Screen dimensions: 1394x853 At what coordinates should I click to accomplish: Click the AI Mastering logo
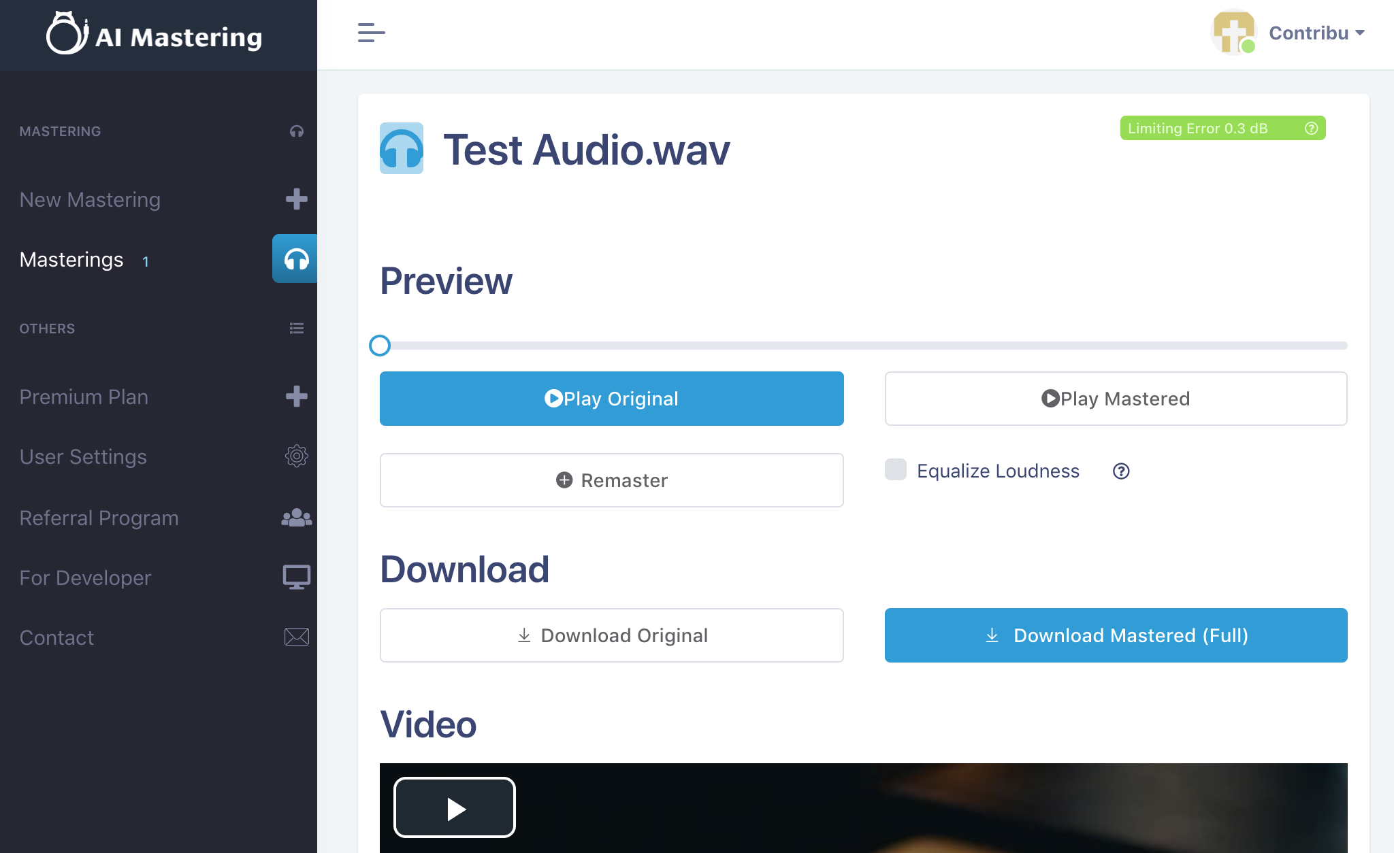[155, 34]
